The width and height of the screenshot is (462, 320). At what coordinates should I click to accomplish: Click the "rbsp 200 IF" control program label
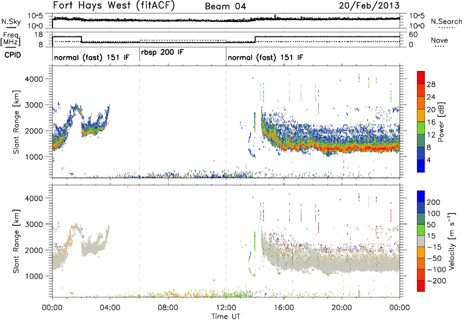tap(162, 53)
